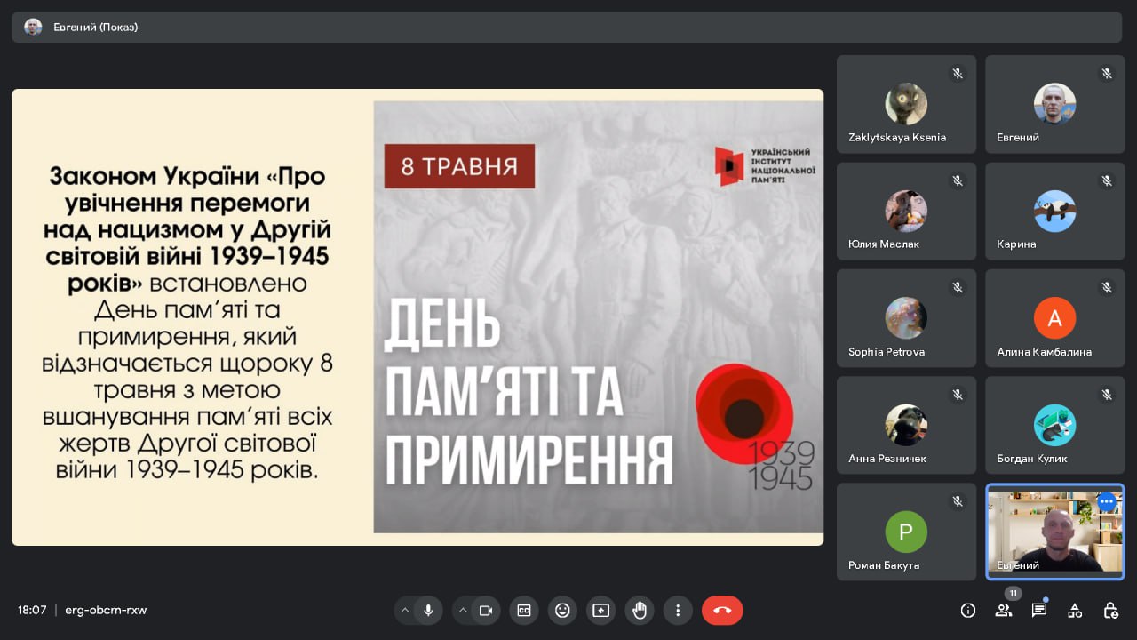Raise your hand in the meeting

click(640, 611)
